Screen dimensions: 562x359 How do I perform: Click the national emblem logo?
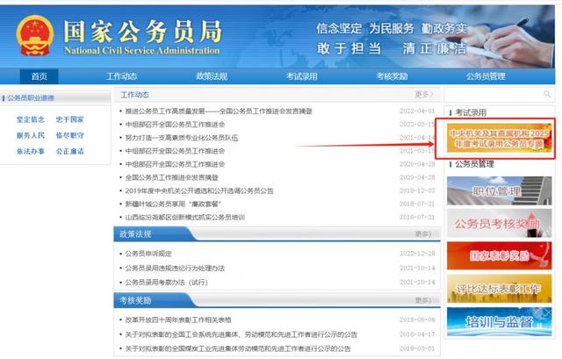[x=35, y=35]
